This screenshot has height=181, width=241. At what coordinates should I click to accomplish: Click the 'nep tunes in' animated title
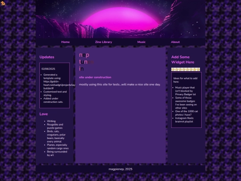click(87, 62)
